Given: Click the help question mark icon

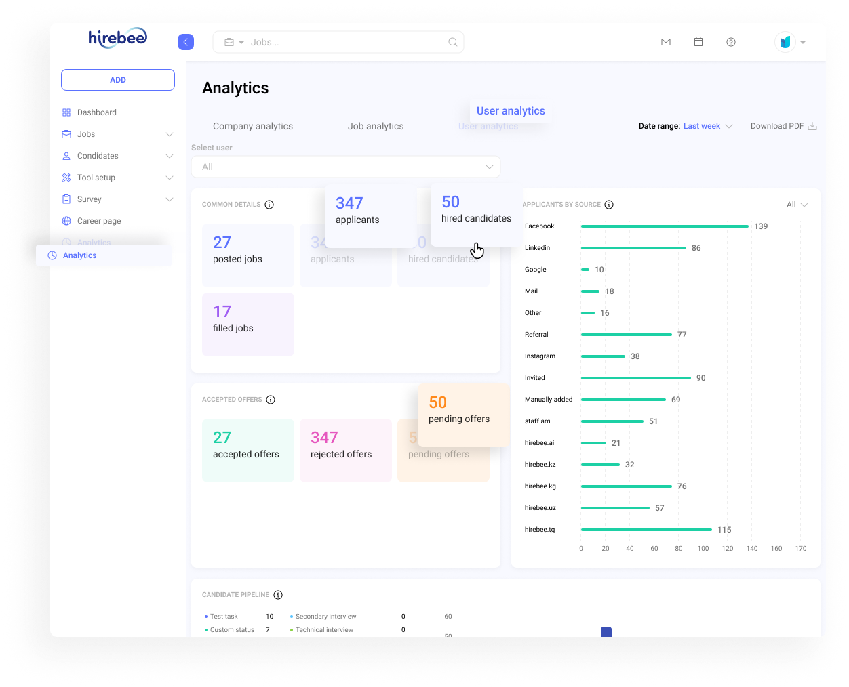Looking at the screenshot, I should (730, 42).
